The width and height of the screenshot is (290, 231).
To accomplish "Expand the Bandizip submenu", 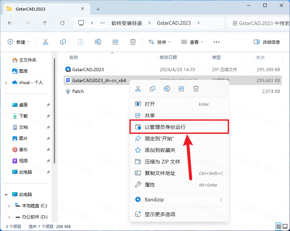I will point(221,199).
